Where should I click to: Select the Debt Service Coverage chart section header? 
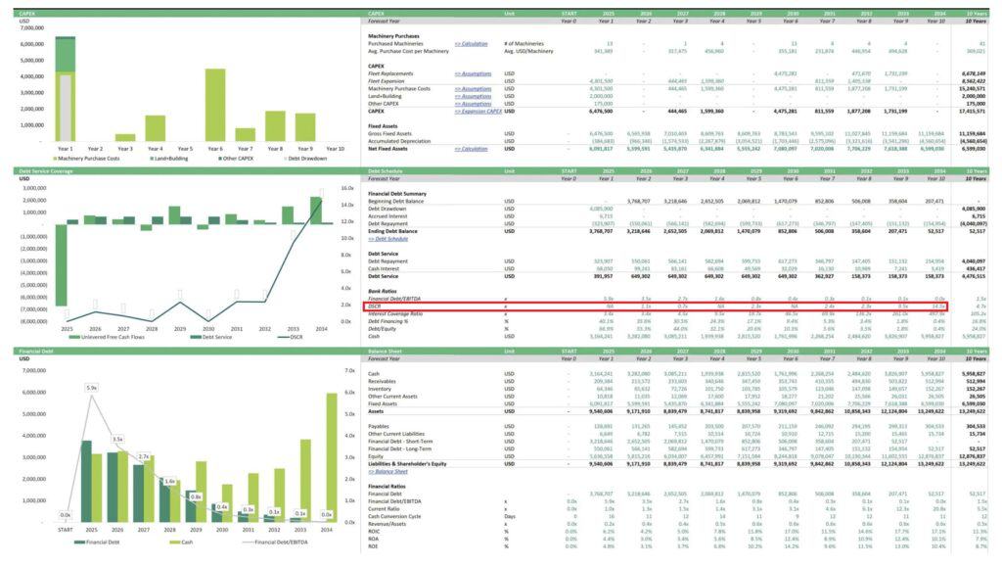(x=187, y=171)
